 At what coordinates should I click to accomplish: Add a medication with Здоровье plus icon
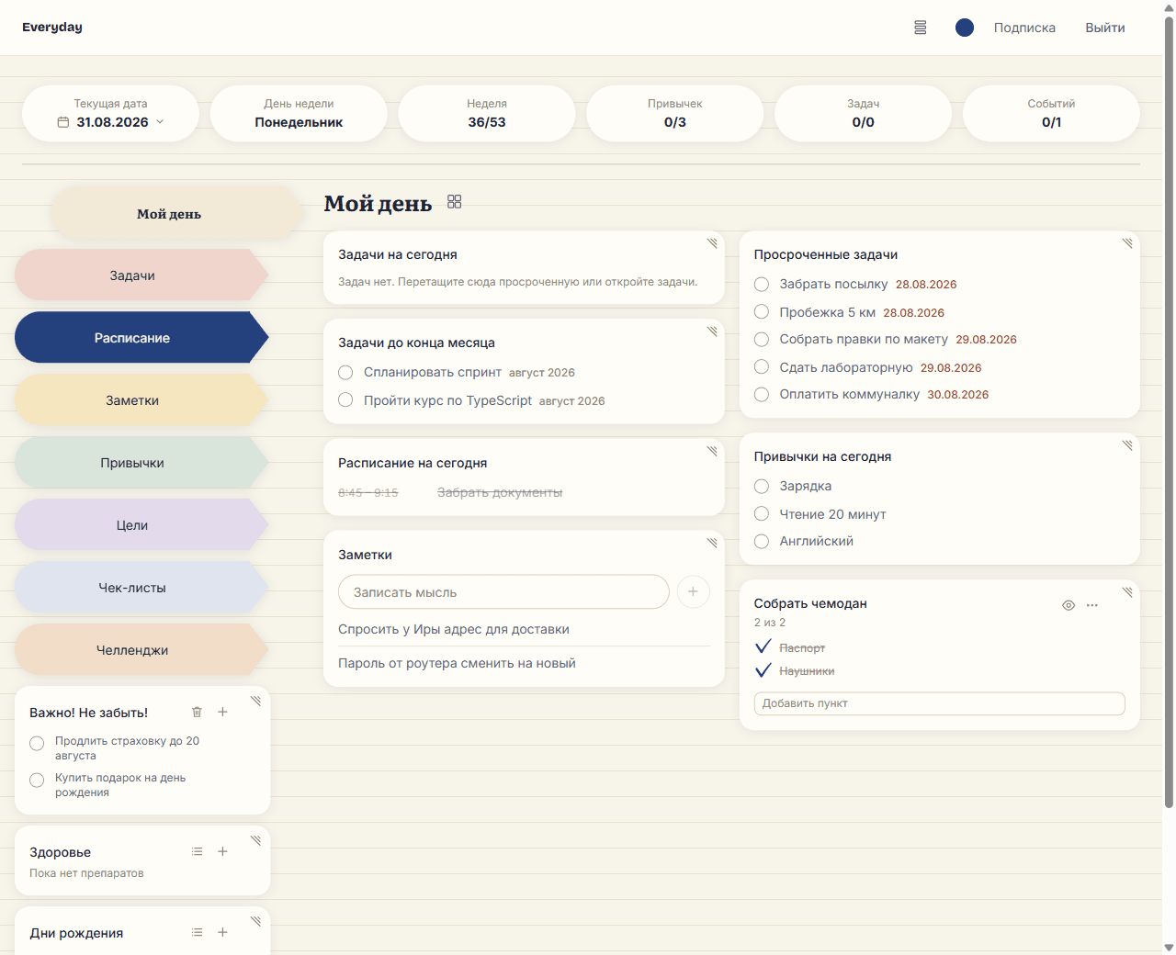pos(222,851)
